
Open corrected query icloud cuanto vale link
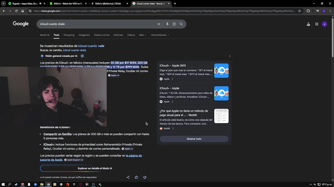(x=91, y=46)
